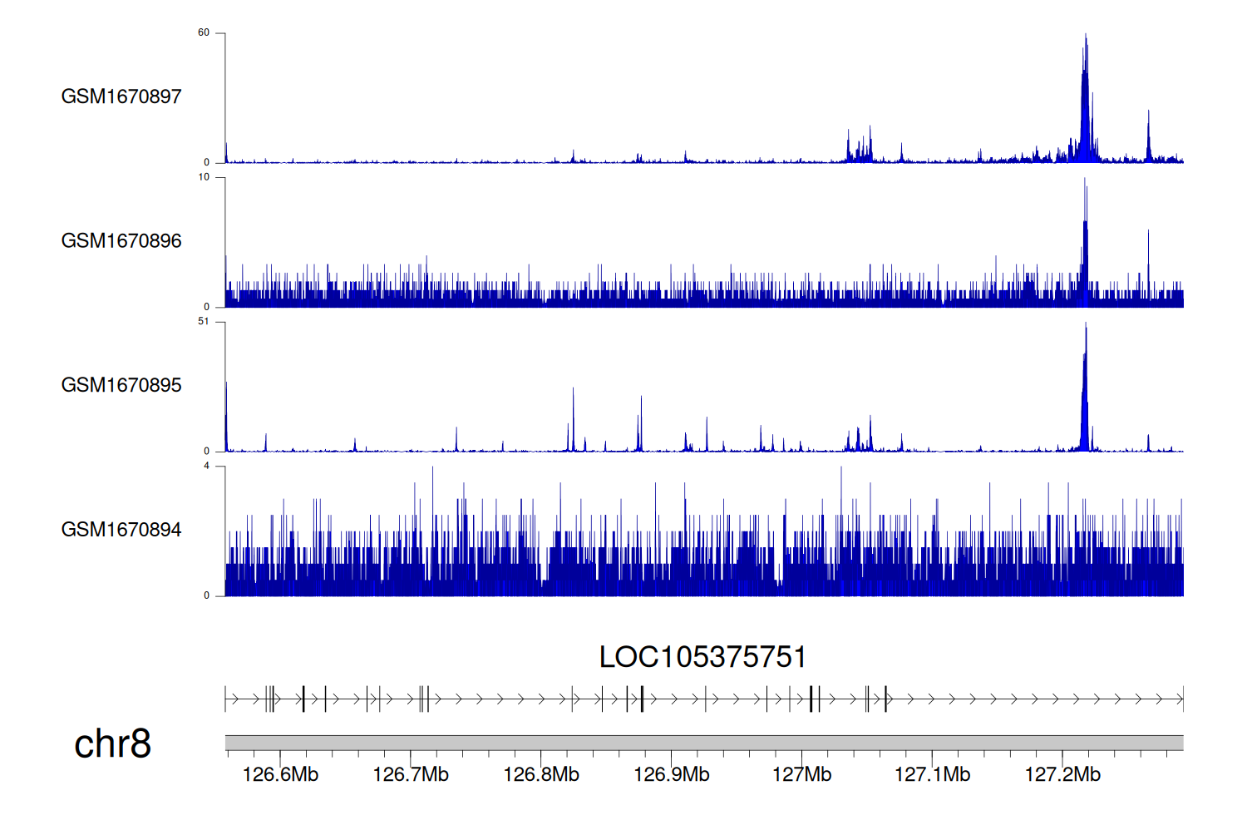Click the 127Mb coordinate label
The image size is (1247, 815).
[x=801, y=774]
